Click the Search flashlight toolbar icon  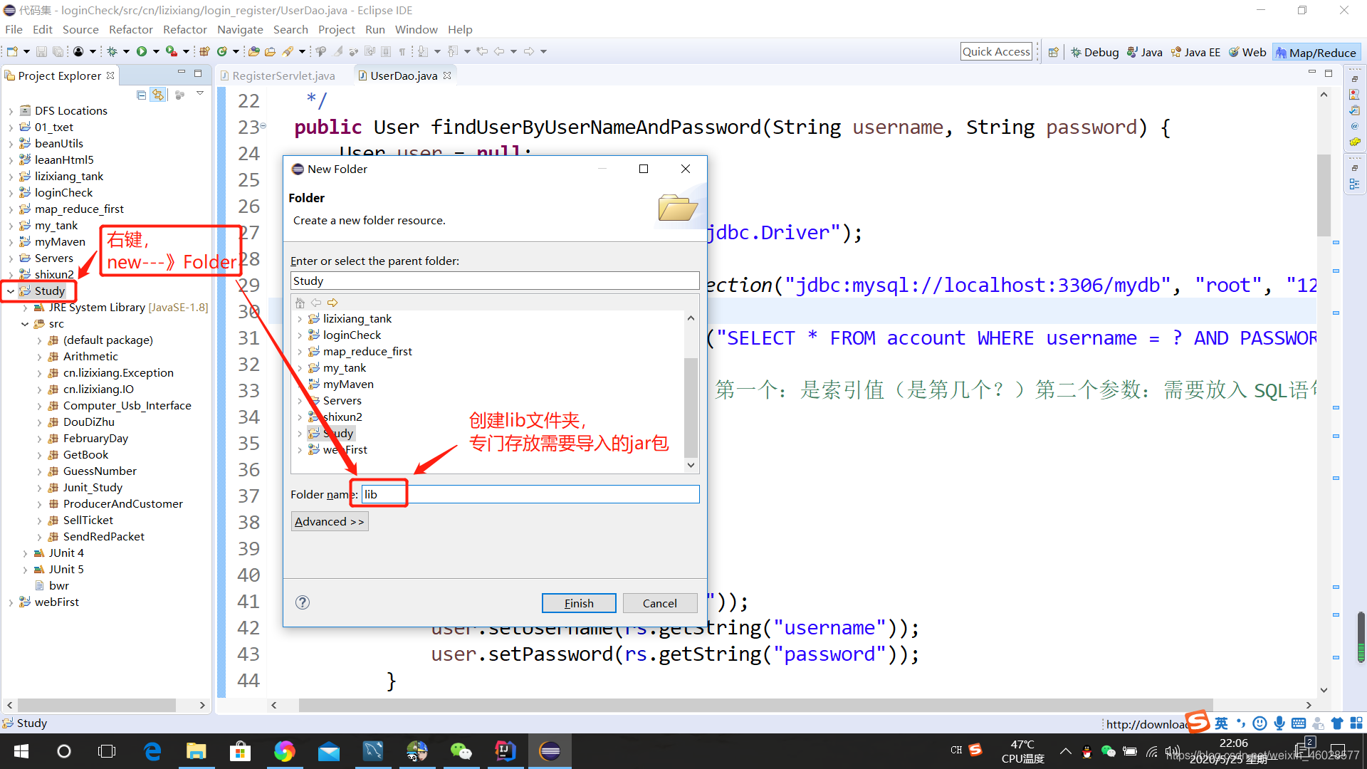coord(288,51)
